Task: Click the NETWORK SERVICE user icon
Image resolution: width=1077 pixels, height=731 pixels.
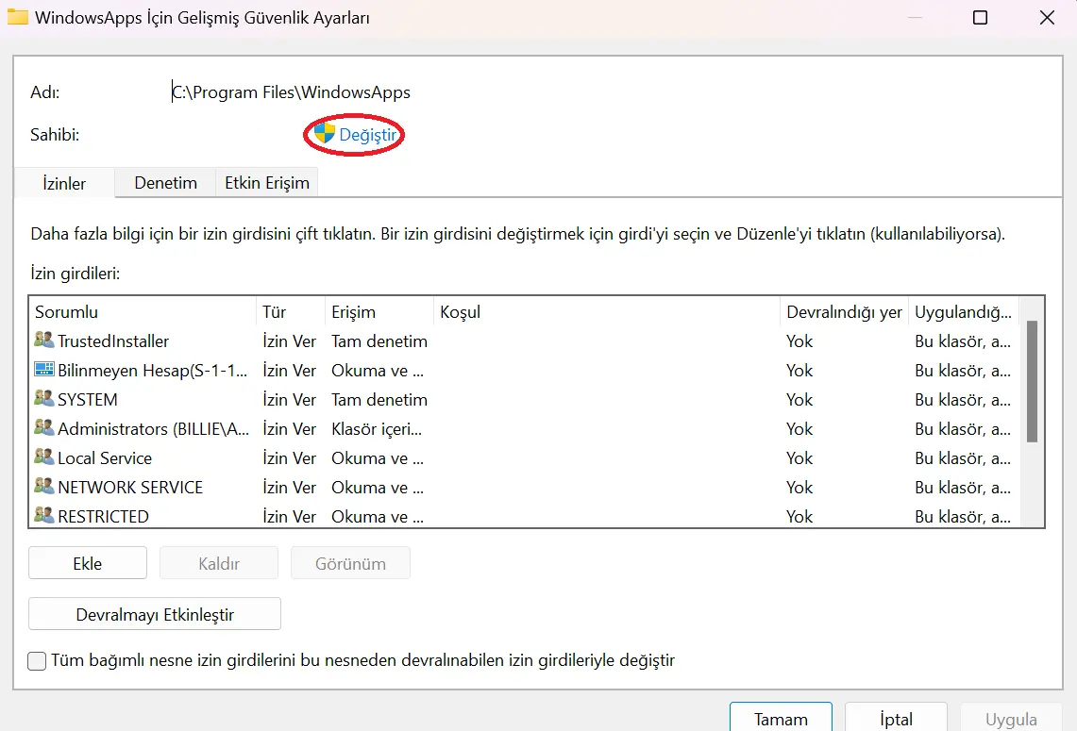Action: pos(44,485)
